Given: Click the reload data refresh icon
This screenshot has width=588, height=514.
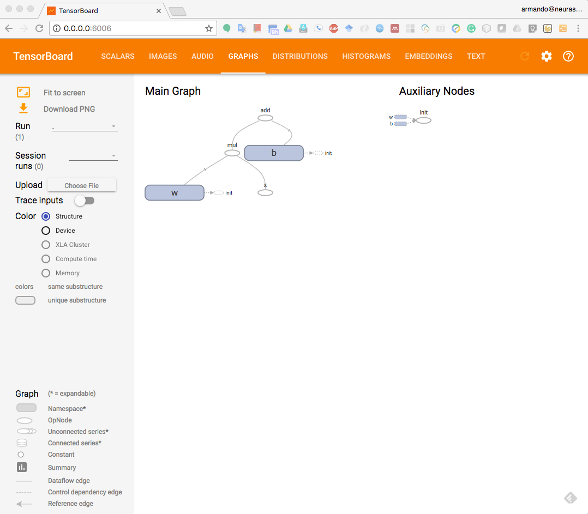Looking at the screenshot, I should (525, 56).
